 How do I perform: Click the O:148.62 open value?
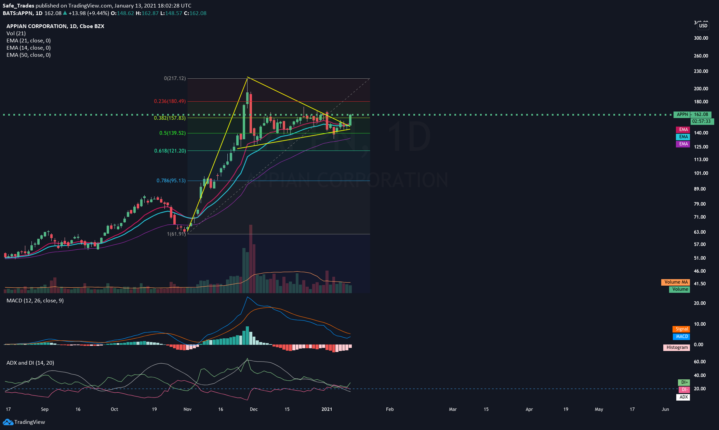point(122,13)
